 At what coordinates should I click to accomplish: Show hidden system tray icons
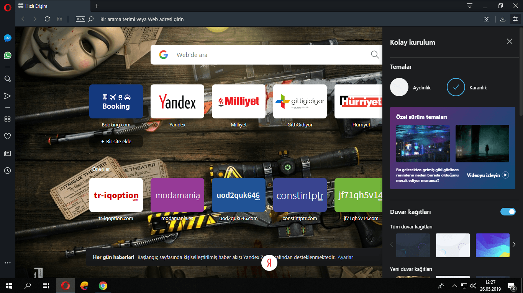[455, 285]
